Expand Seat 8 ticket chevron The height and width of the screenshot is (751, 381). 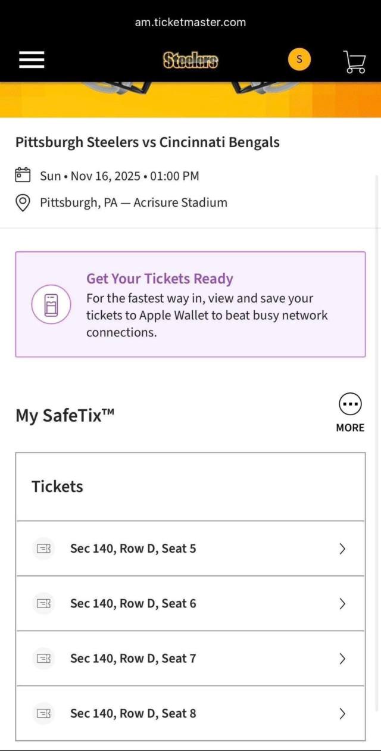342,713
